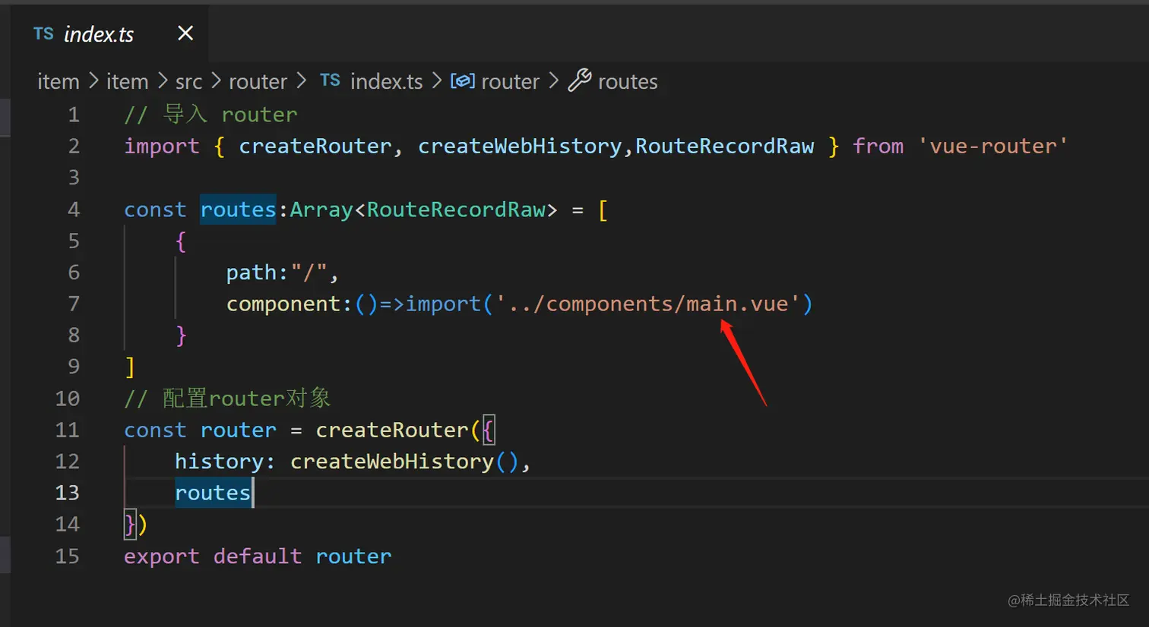Viewport: 1149px width, 627px height.
Task: Select line number 13 in the gutter
Action: pyautogui.click(x=67, y=493)
